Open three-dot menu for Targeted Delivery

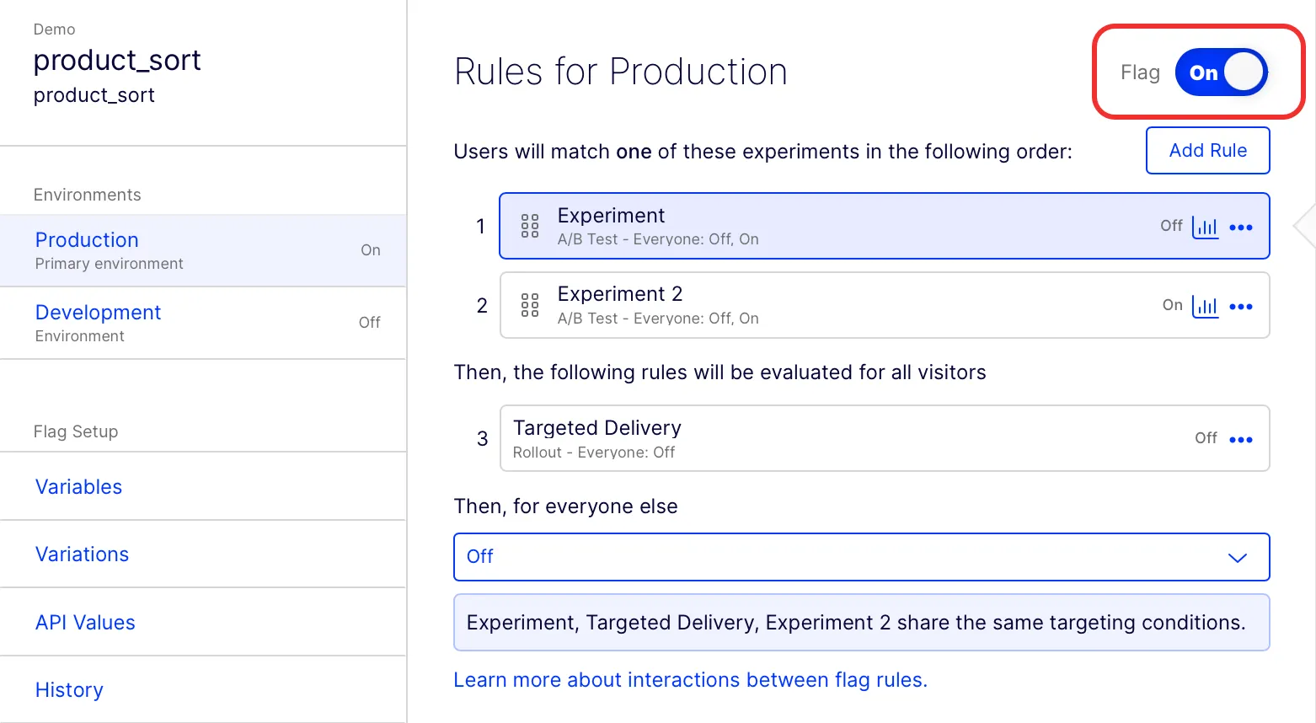(x=1241, y=440)
